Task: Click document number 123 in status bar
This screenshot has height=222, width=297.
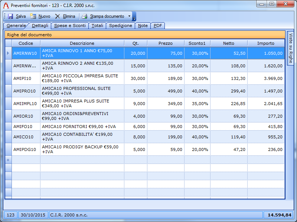Action: tap(11, 215)
